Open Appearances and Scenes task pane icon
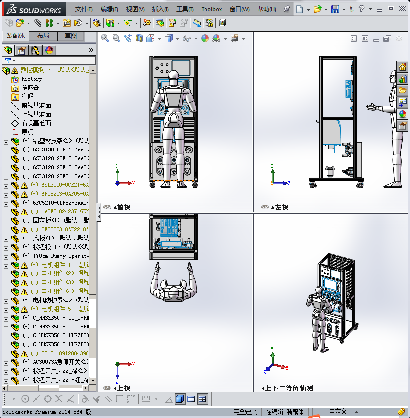The image size is (410, 418). pos(403,114)
